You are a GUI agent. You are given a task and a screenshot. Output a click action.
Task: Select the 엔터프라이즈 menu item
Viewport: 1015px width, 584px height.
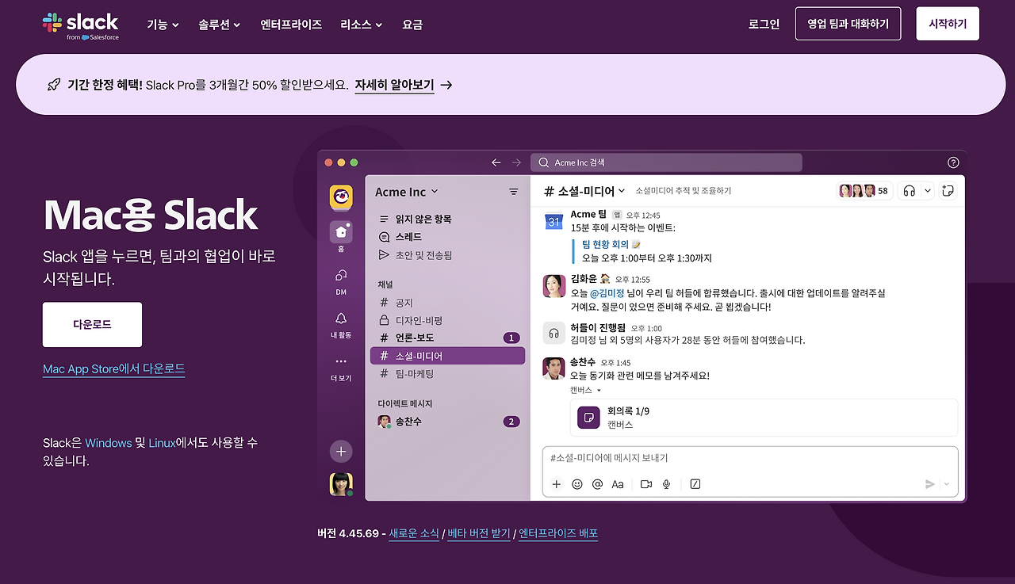(291, 24)
